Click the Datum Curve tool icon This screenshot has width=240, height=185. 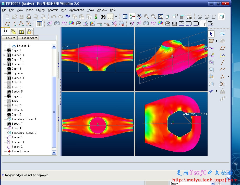pyautogui.click(x=222, y=70)
